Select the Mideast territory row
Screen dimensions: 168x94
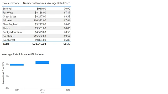coord(36,20)
